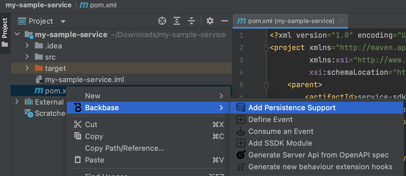This screenshot has width=406, height=176.
Task: Open the Project view dropdown arrow
Action: (x=63, y=21)
